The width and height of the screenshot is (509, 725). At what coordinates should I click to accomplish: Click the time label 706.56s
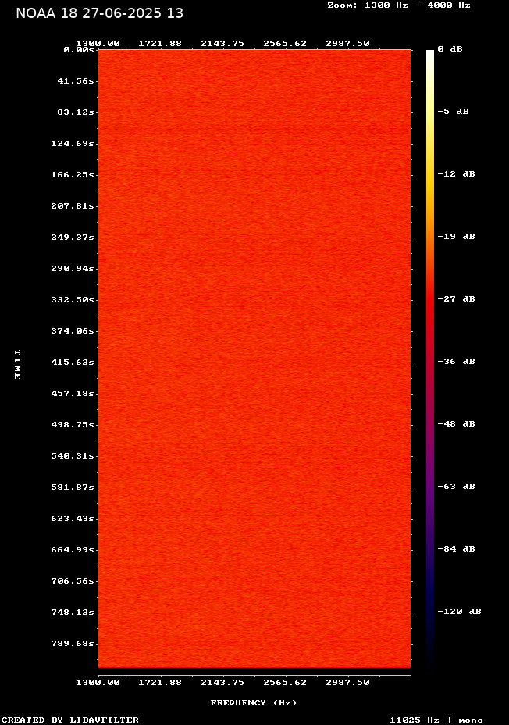(x=73, y=581)
